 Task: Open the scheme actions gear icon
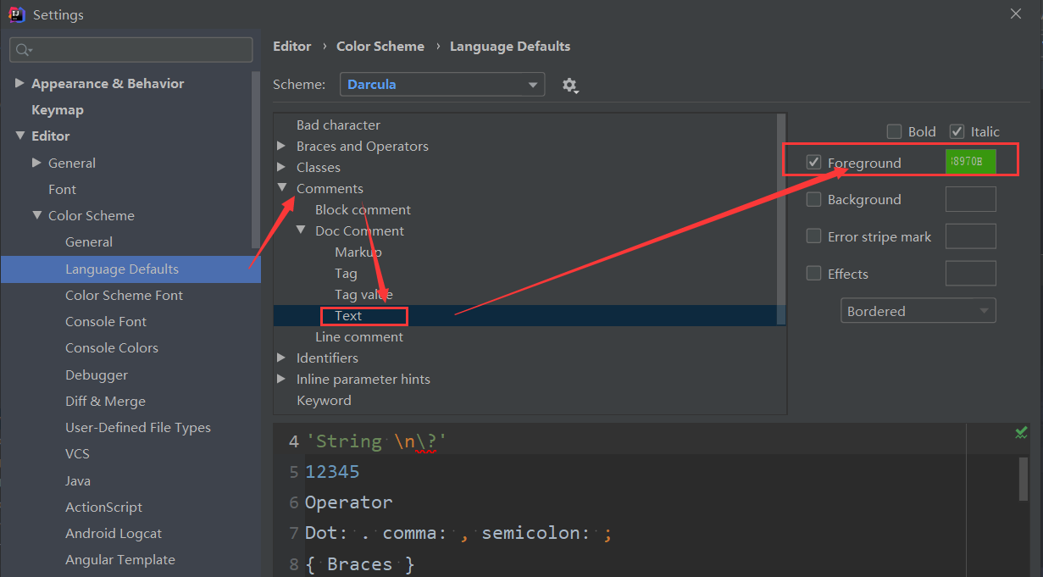click(570, 85)
